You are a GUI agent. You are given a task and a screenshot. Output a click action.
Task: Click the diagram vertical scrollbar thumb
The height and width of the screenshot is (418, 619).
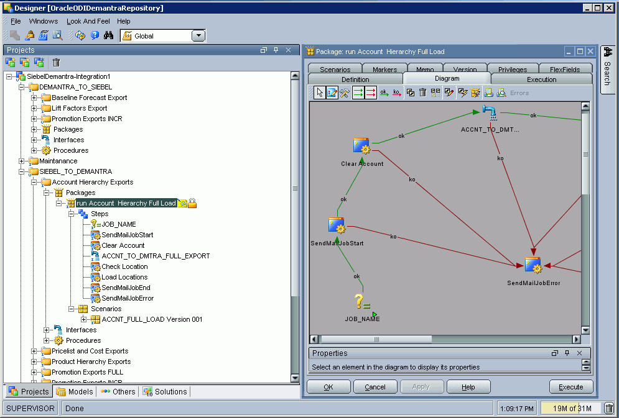(585, 155)
